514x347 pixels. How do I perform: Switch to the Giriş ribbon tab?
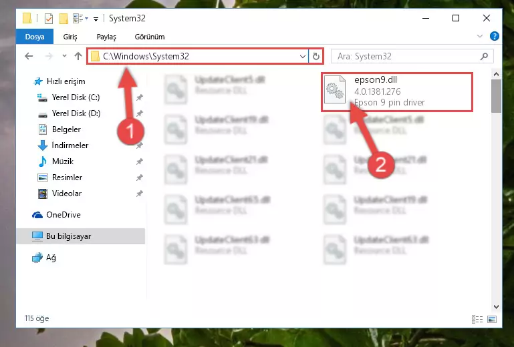point(70,37)
